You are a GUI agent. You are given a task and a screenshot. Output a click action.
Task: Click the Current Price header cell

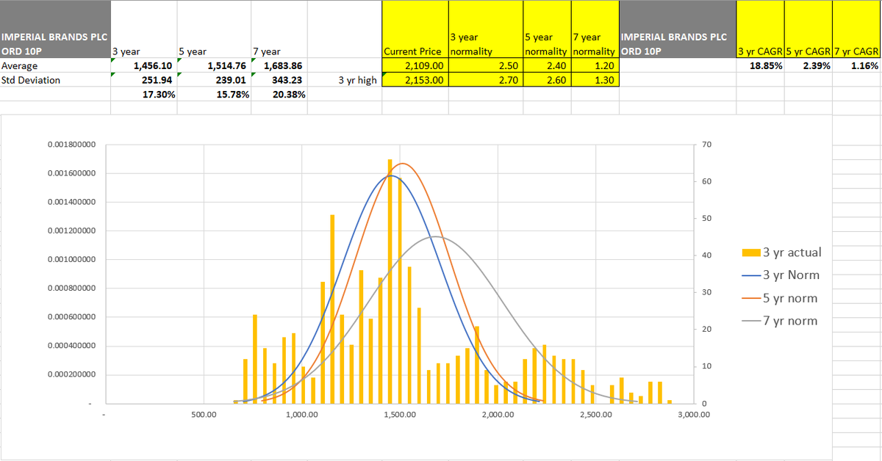[415, 30]
